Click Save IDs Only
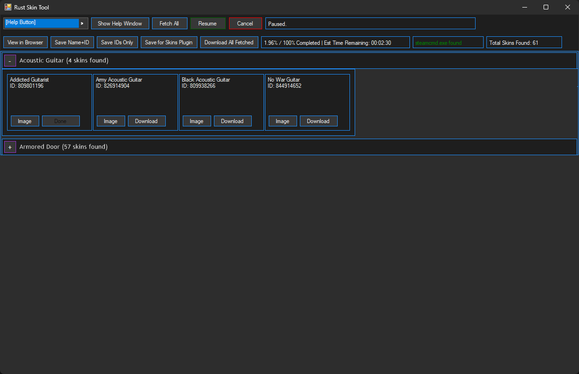Screen dimensions: 579x374 (117, 42)
